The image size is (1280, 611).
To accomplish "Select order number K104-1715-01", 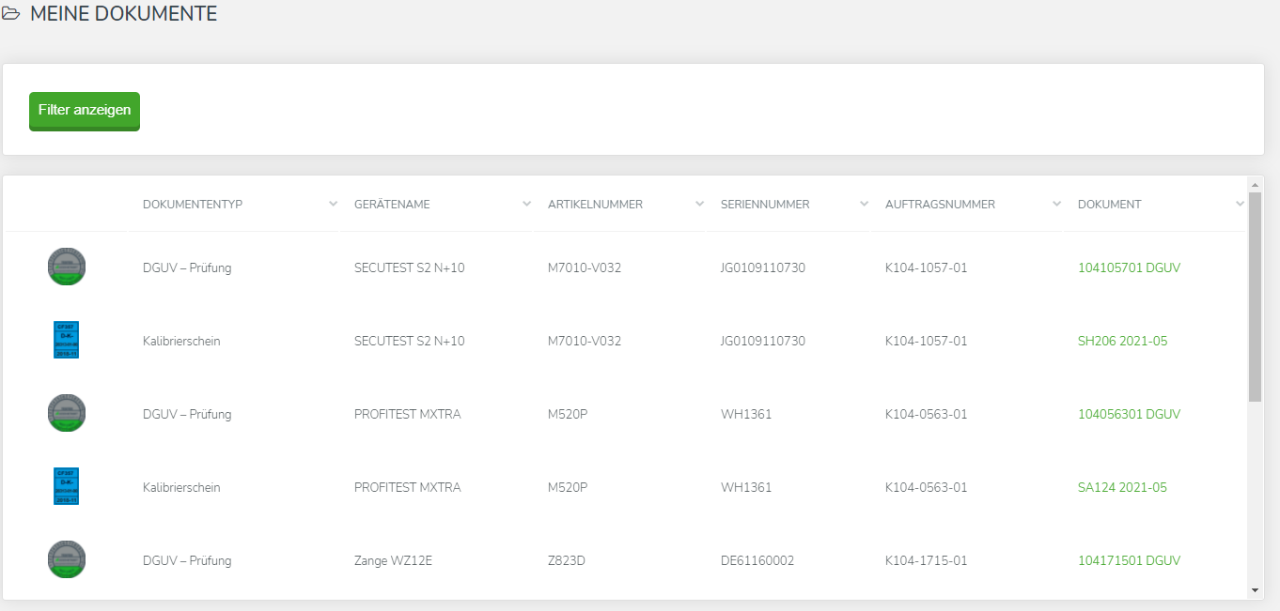I will [x=926, y=560].
